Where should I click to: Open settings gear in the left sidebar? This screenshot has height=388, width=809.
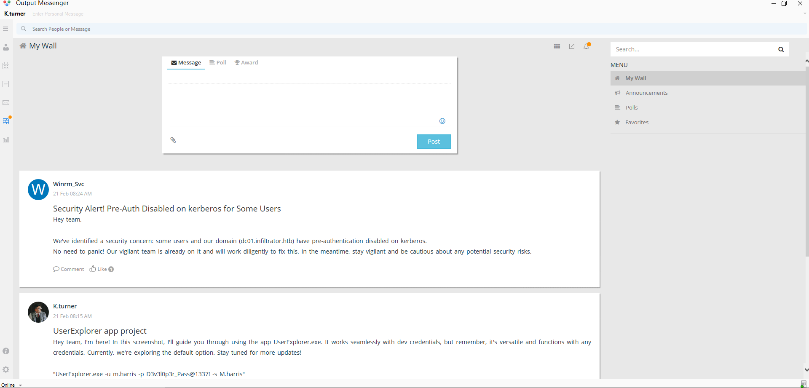tap(6, 369)
